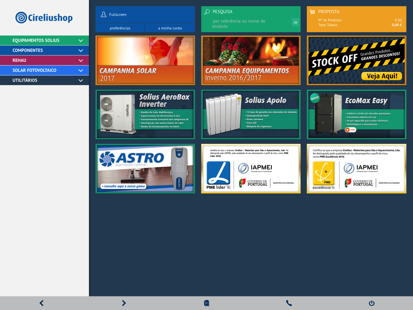Click the power logout icon
The width and height of the screenshot is (413, 310).
(372, 303)
